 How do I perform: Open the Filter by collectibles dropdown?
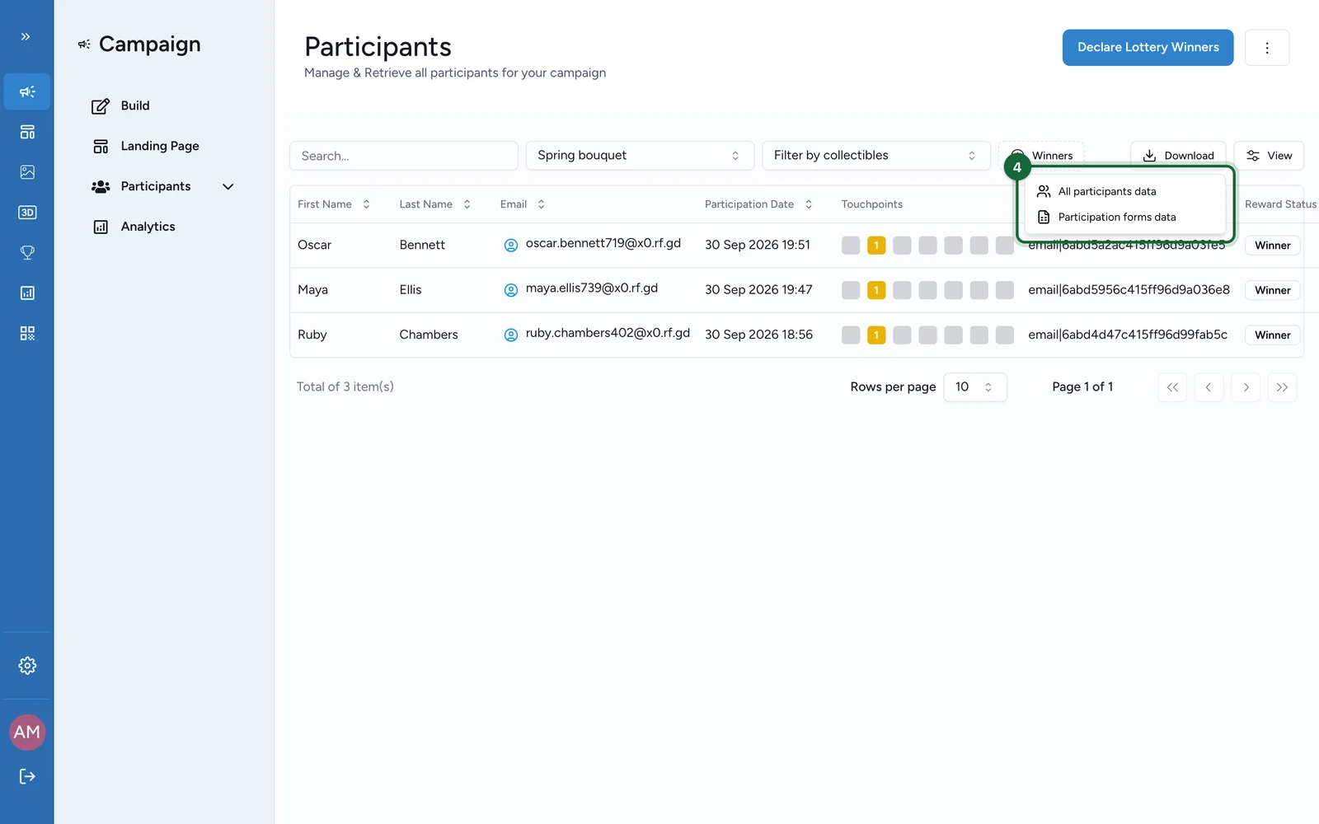876,156
